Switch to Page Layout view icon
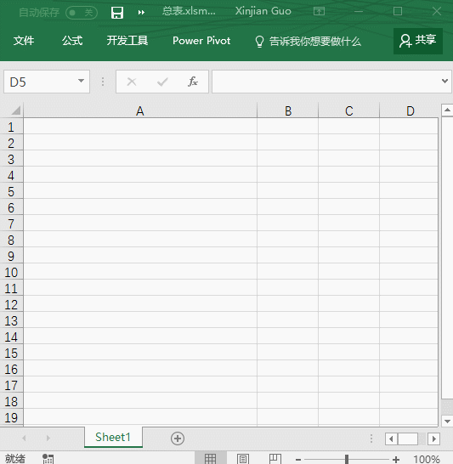453x464 pixels. 243,459
